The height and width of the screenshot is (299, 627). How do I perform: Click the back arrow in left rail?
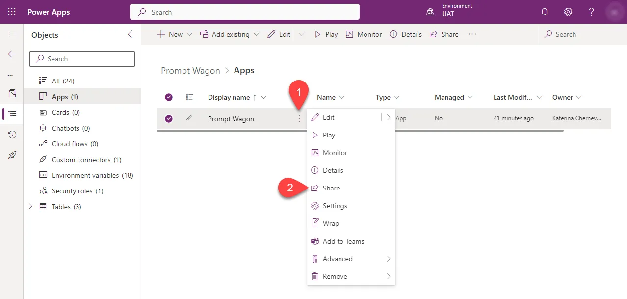(x=12, y=54)
